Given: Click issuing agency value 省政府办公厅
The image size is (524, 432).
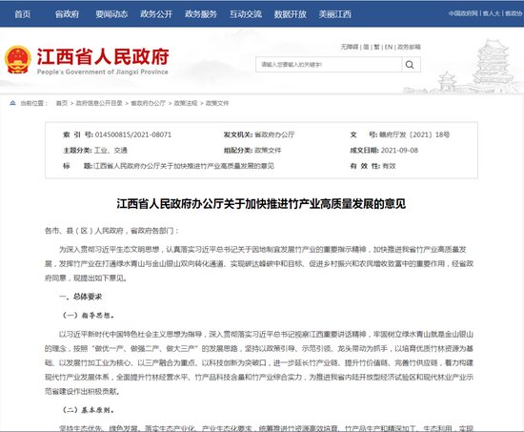Looking at the screenshot, I should (x=274, y=134).
